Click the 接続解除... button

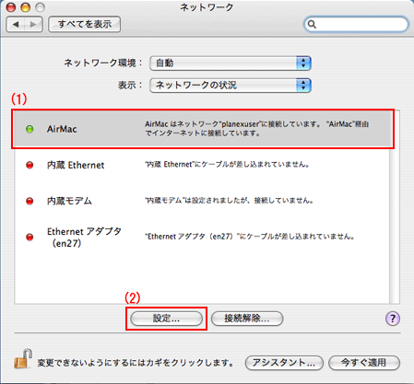247,319
